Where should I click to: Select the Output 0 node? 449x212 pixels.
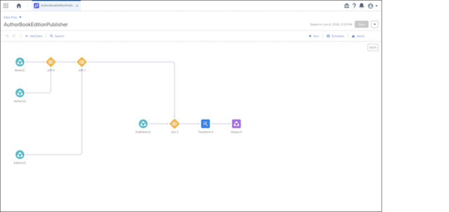(x=236, y=123)
